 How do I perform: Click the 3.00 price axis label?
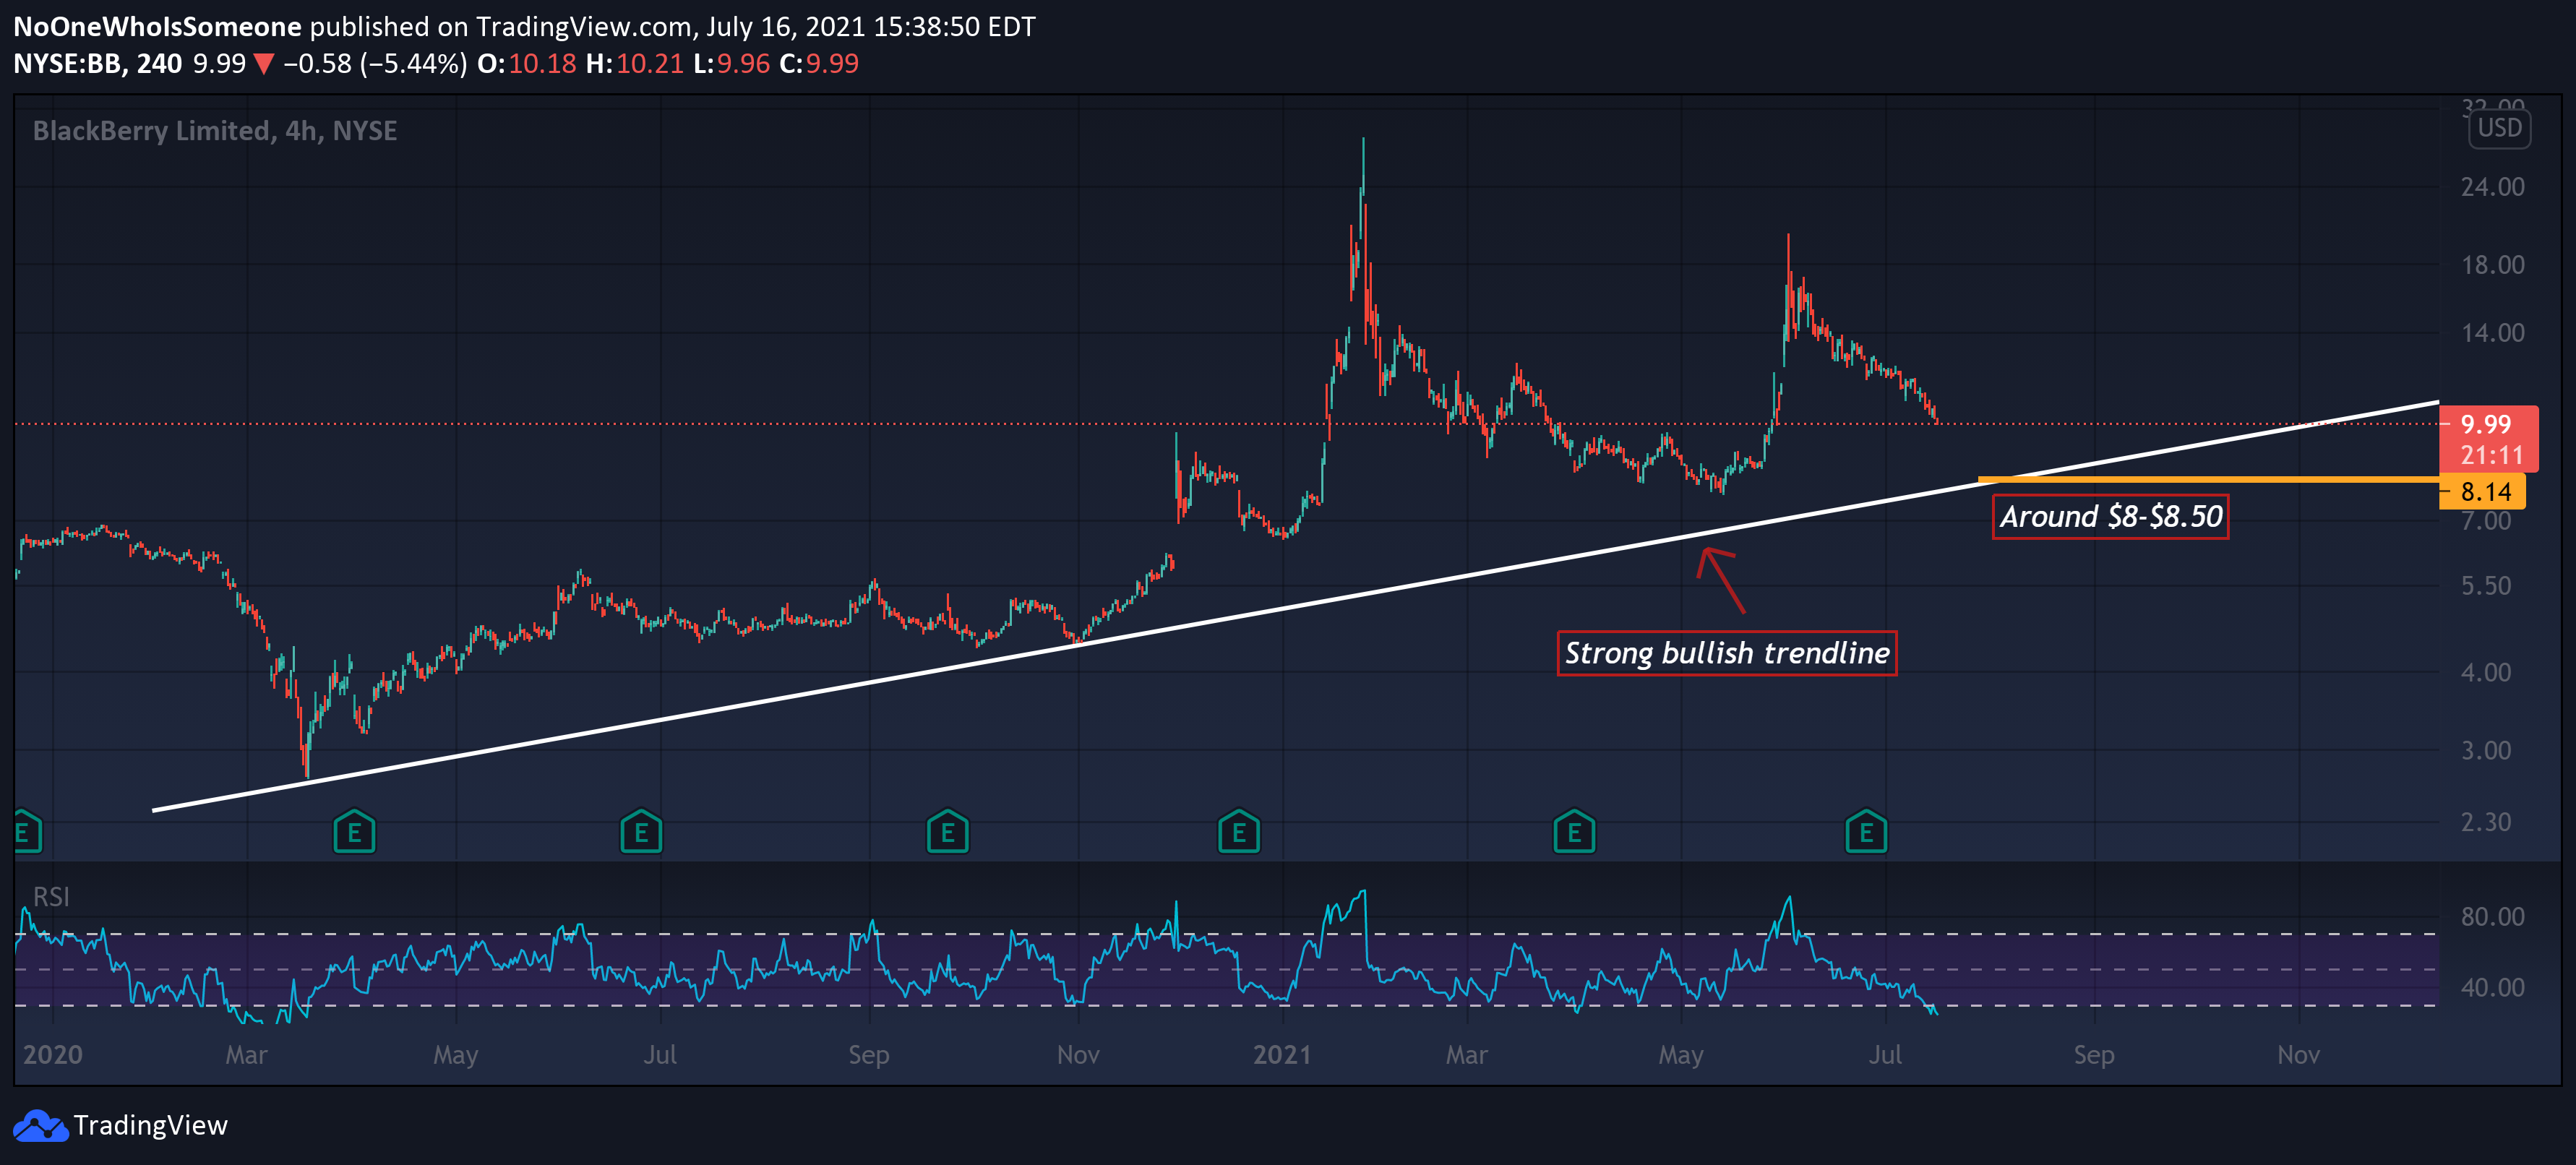pos(2486,750)
